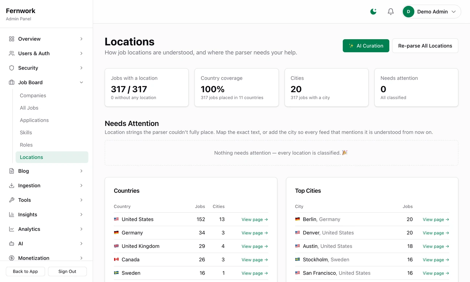470x282 pixels.
Task: Expand the AI section chevron
Action: click(x=81, y=244)
